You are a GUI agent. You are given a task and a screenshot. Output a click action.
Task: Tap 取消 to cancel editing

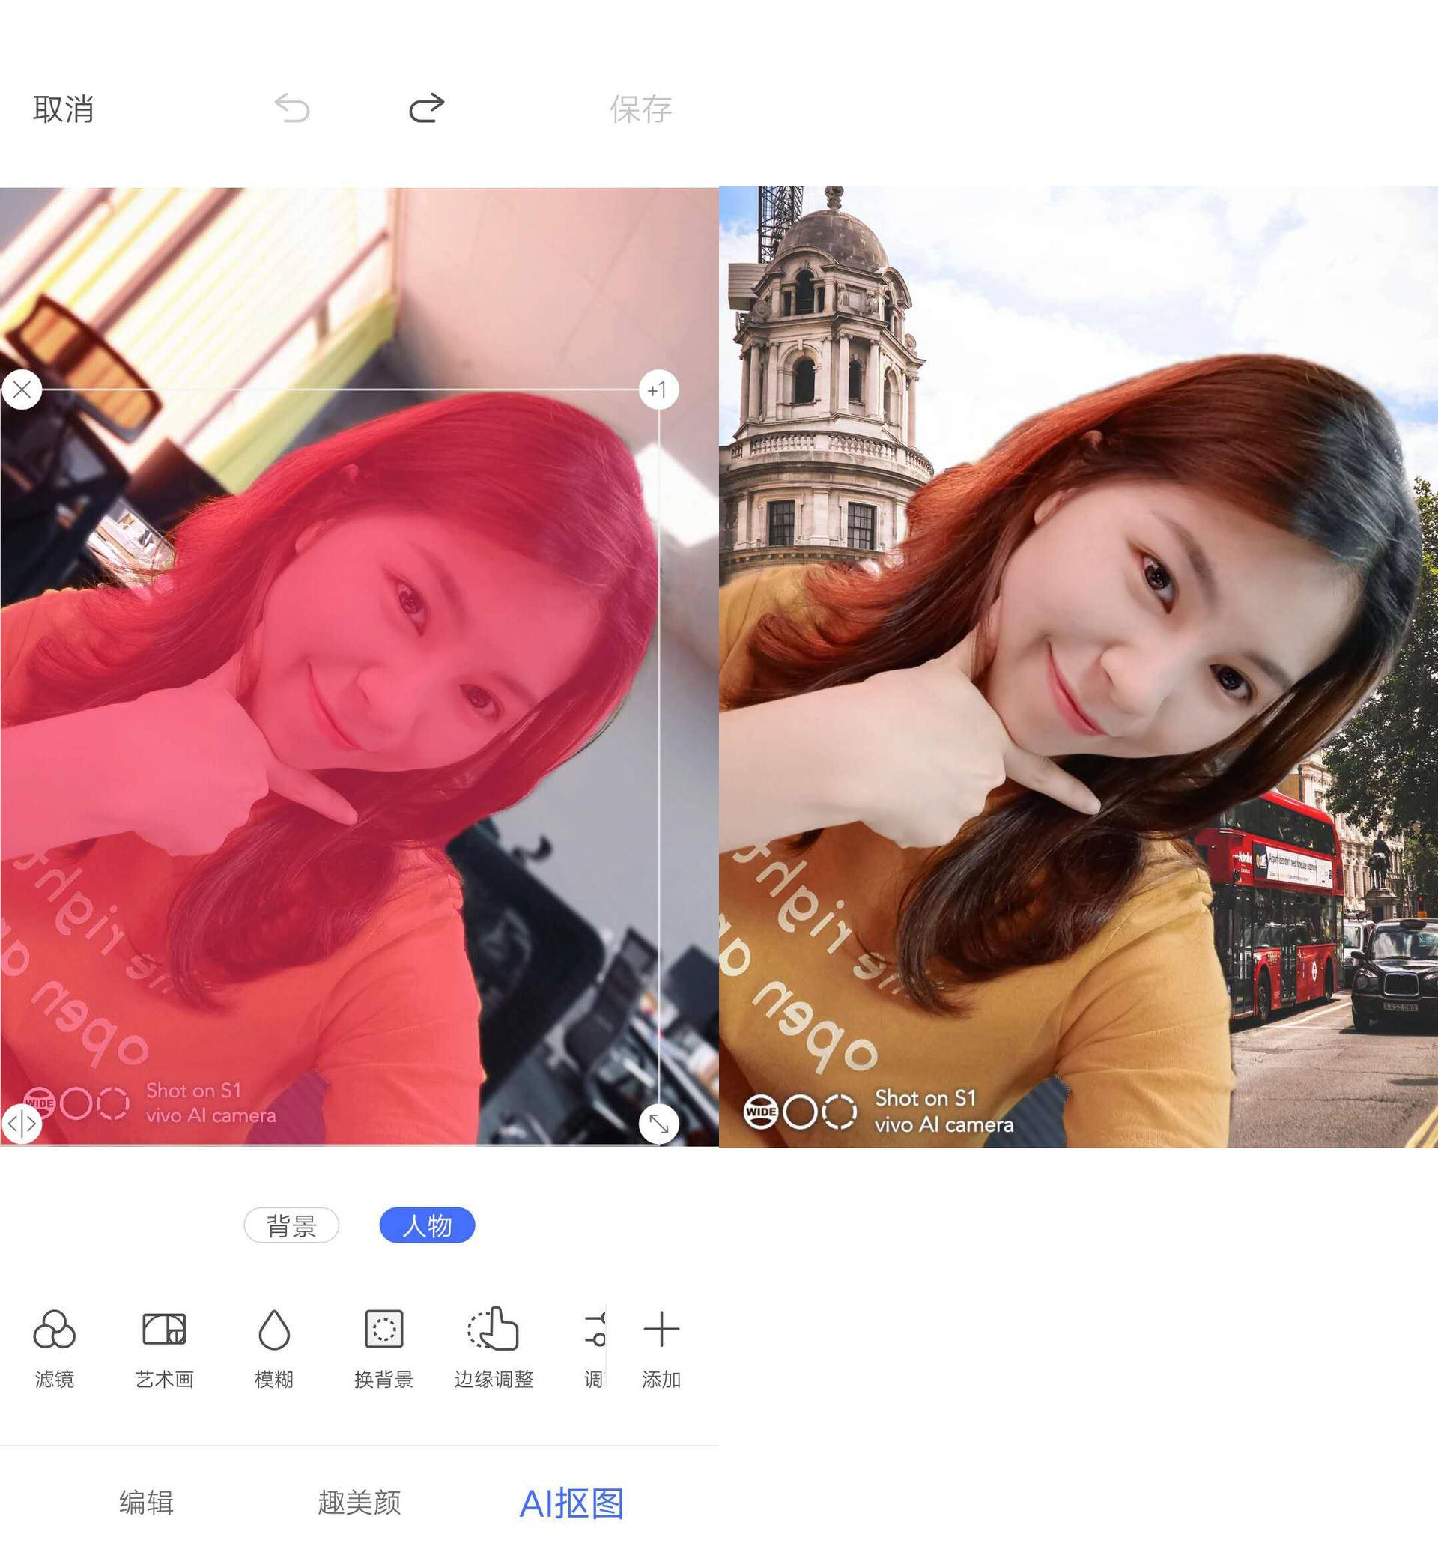[63, 109]
